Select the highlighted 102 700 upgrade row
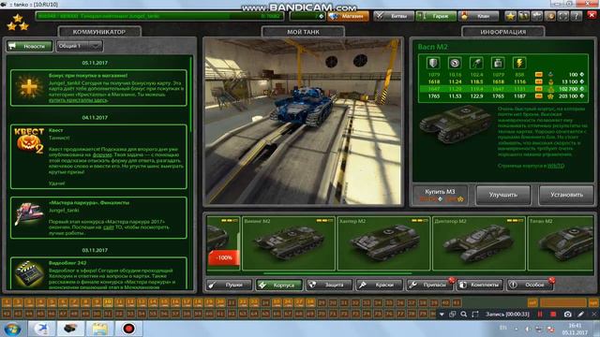Image resolution: width=600 pixels, height=337 pixels. coord(503,89)
